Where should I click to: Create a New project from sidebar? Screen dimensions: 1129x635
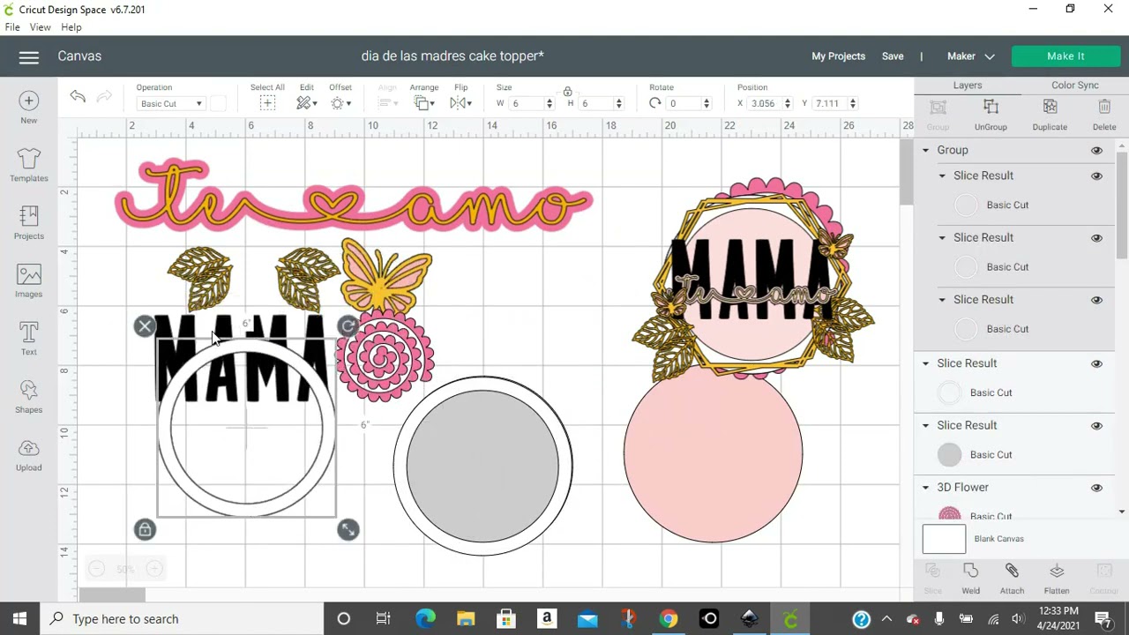28,108
